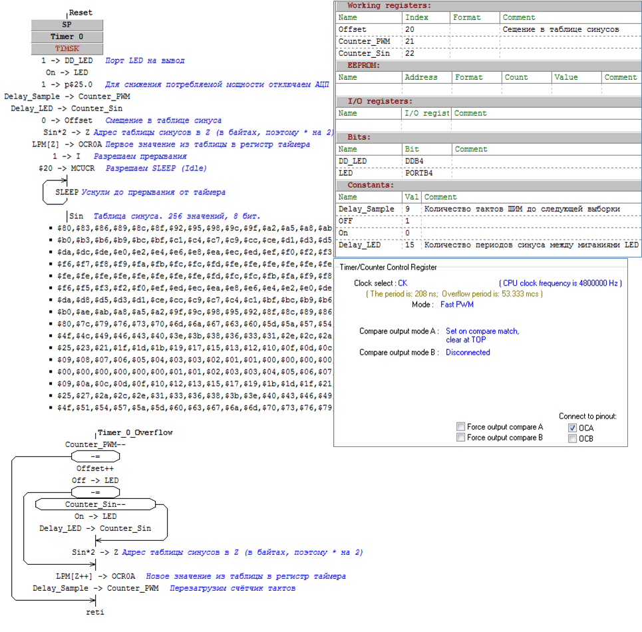Select the Working registers section header

488,6
